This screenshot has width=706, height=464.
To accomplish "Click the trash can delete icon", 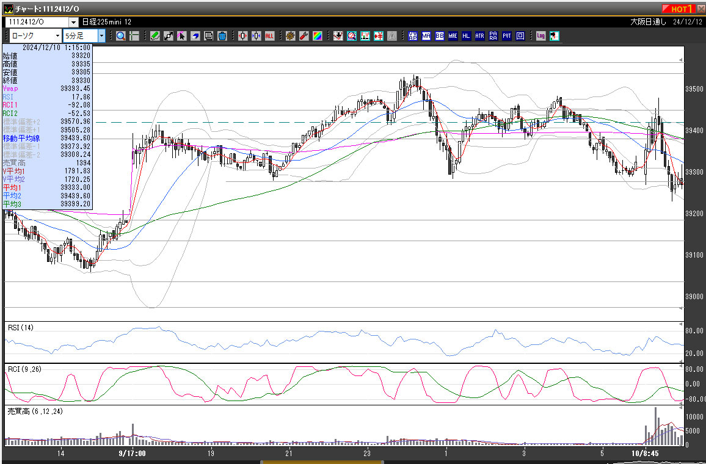I will click(x=222, y=36).
